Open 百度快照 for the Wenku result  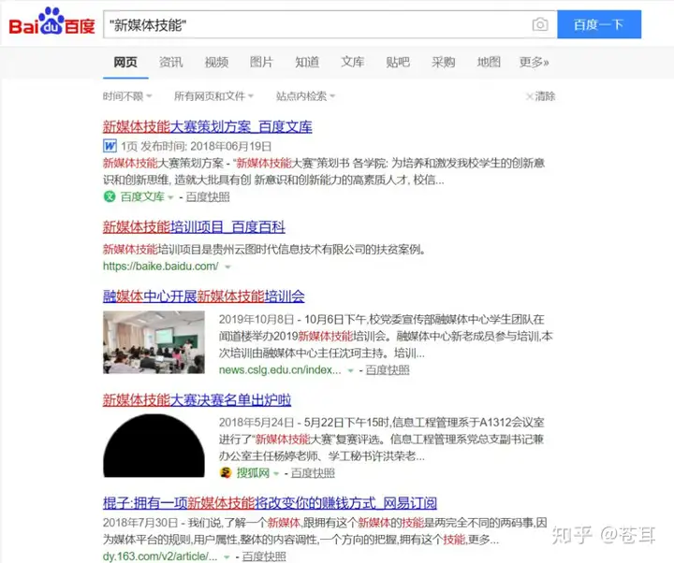(208, 197)
